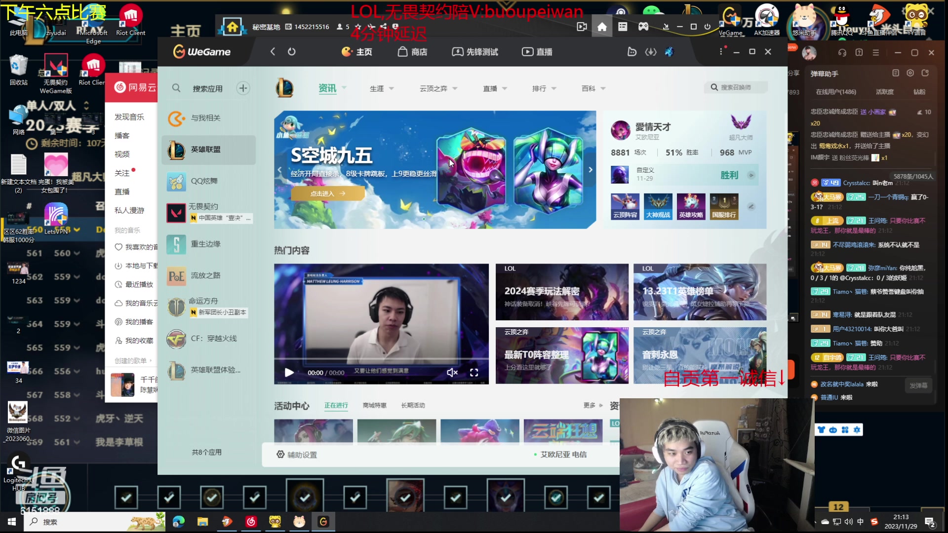948x533 pixels.
Task: Open the download manager icon in WeGame
Action: pyautogui.click(x=651, y=52)
